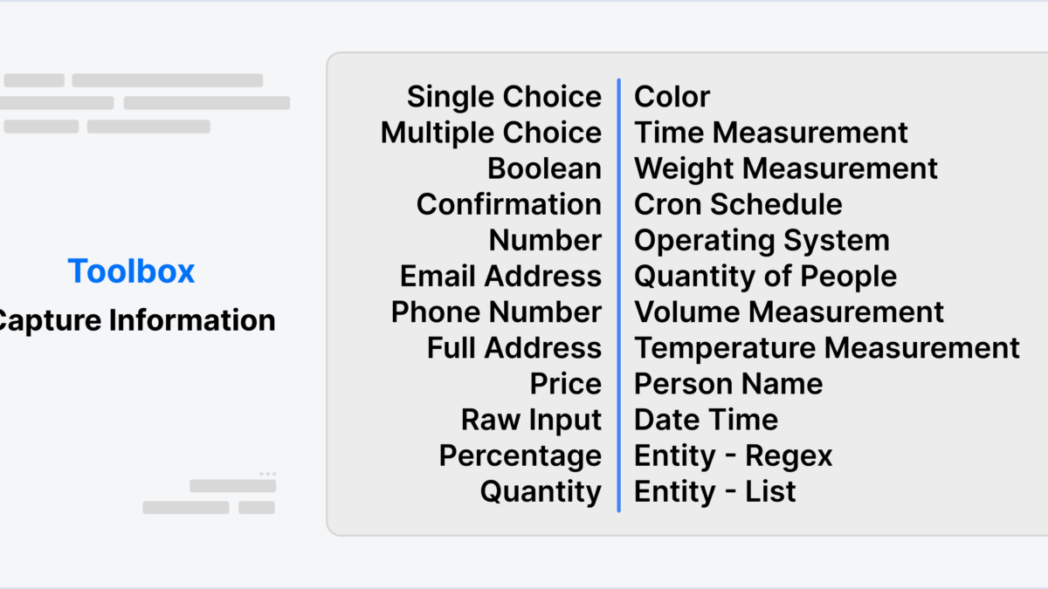Select Phone Number in the list
The width and height of the screenshot is (1048, 589).
click(x=496, y=312)
